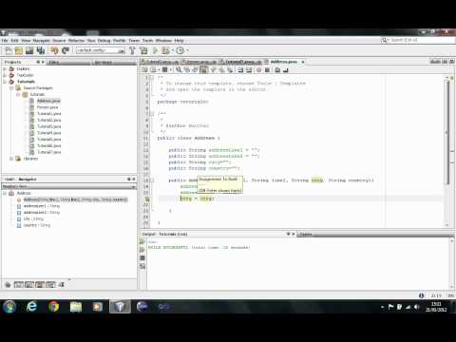Open the Source menu
The width and height of the screenshot is (456, 342).
59,41
